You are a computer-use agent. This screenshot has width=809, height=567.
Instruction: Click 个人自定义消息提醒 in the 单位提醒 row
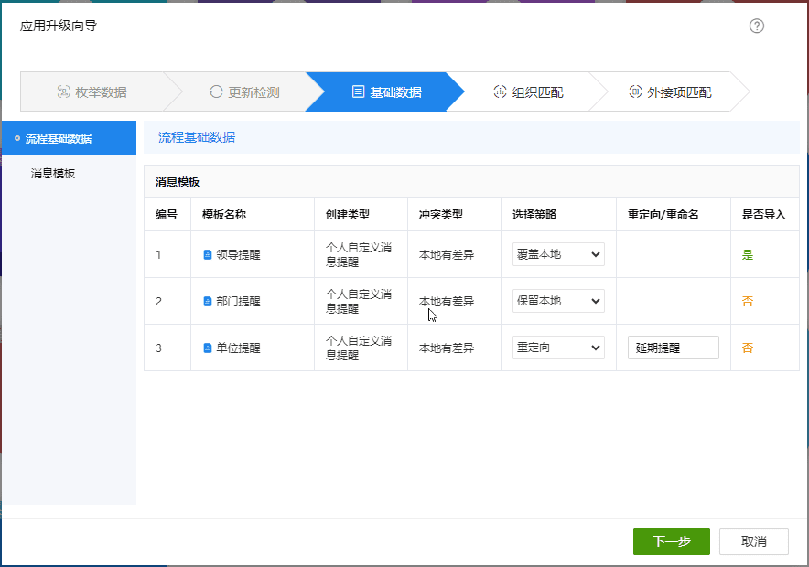pos(359,348)
